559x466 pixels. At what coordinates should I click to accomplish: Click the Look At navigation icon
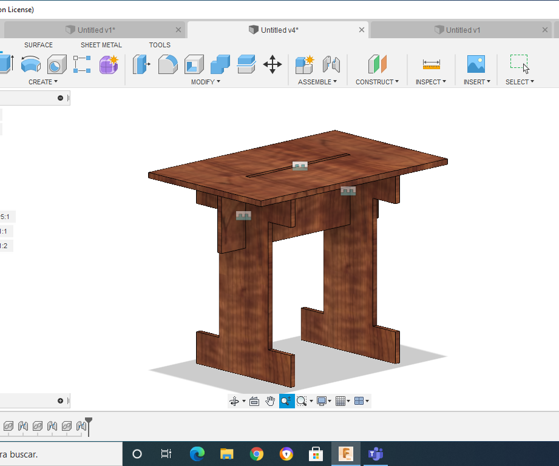click(x=254, y=401)
